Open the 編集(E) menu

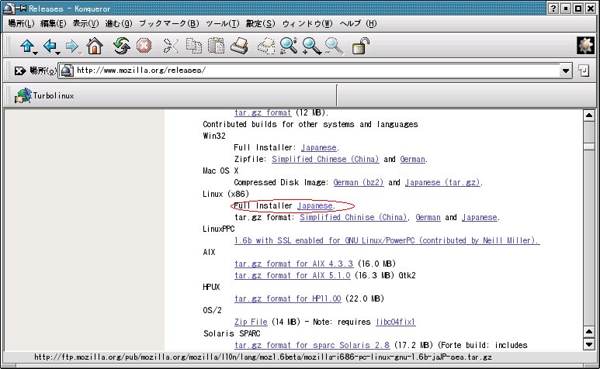point(54,24)
